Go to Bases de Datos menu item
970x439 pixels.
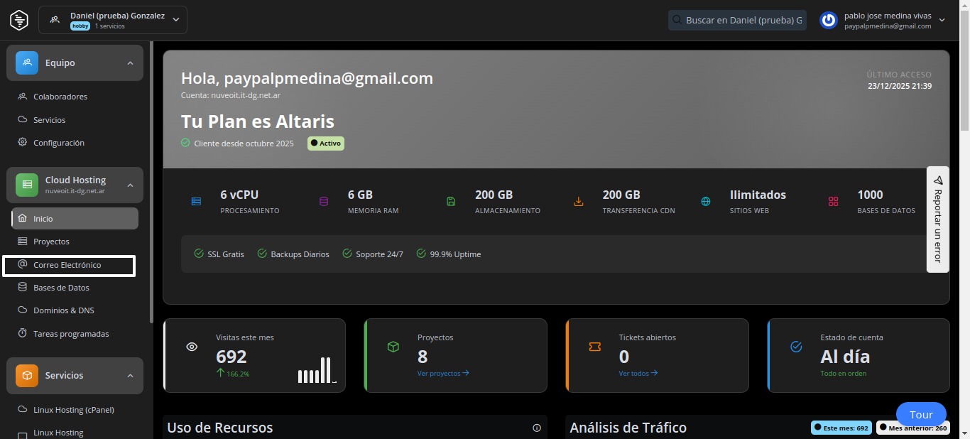[61, 288]
